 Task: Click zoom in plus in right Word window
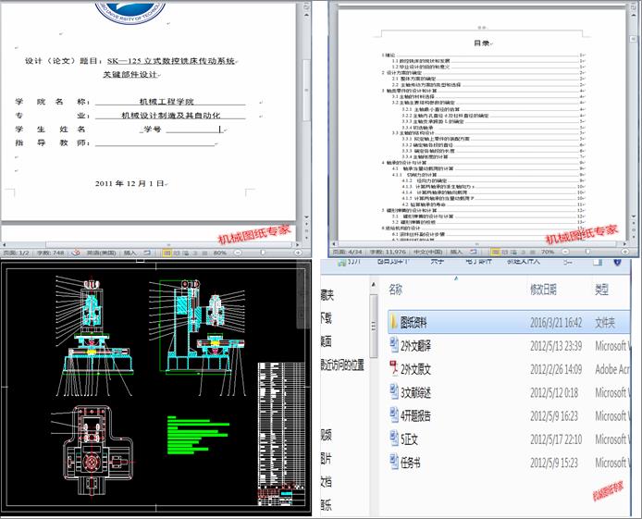(x=624, y=252)
